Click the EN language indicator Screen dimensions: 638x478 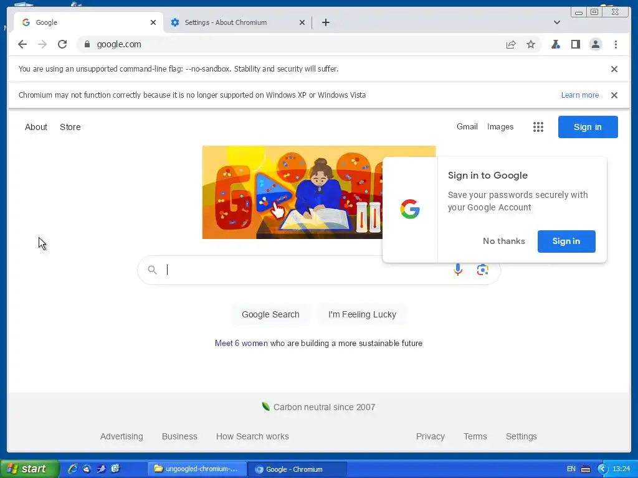coord(571,469)
